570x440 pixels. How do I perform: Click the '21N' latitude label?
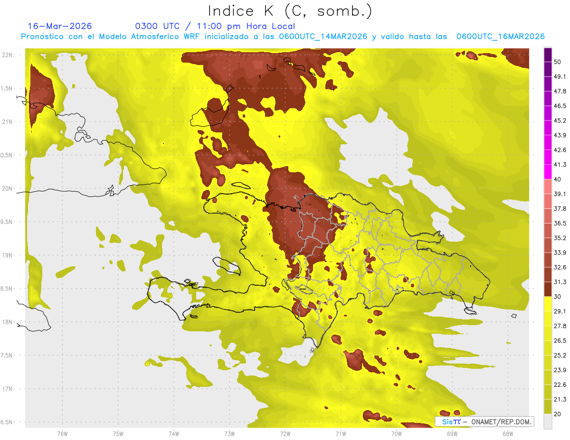pos(8,122)
